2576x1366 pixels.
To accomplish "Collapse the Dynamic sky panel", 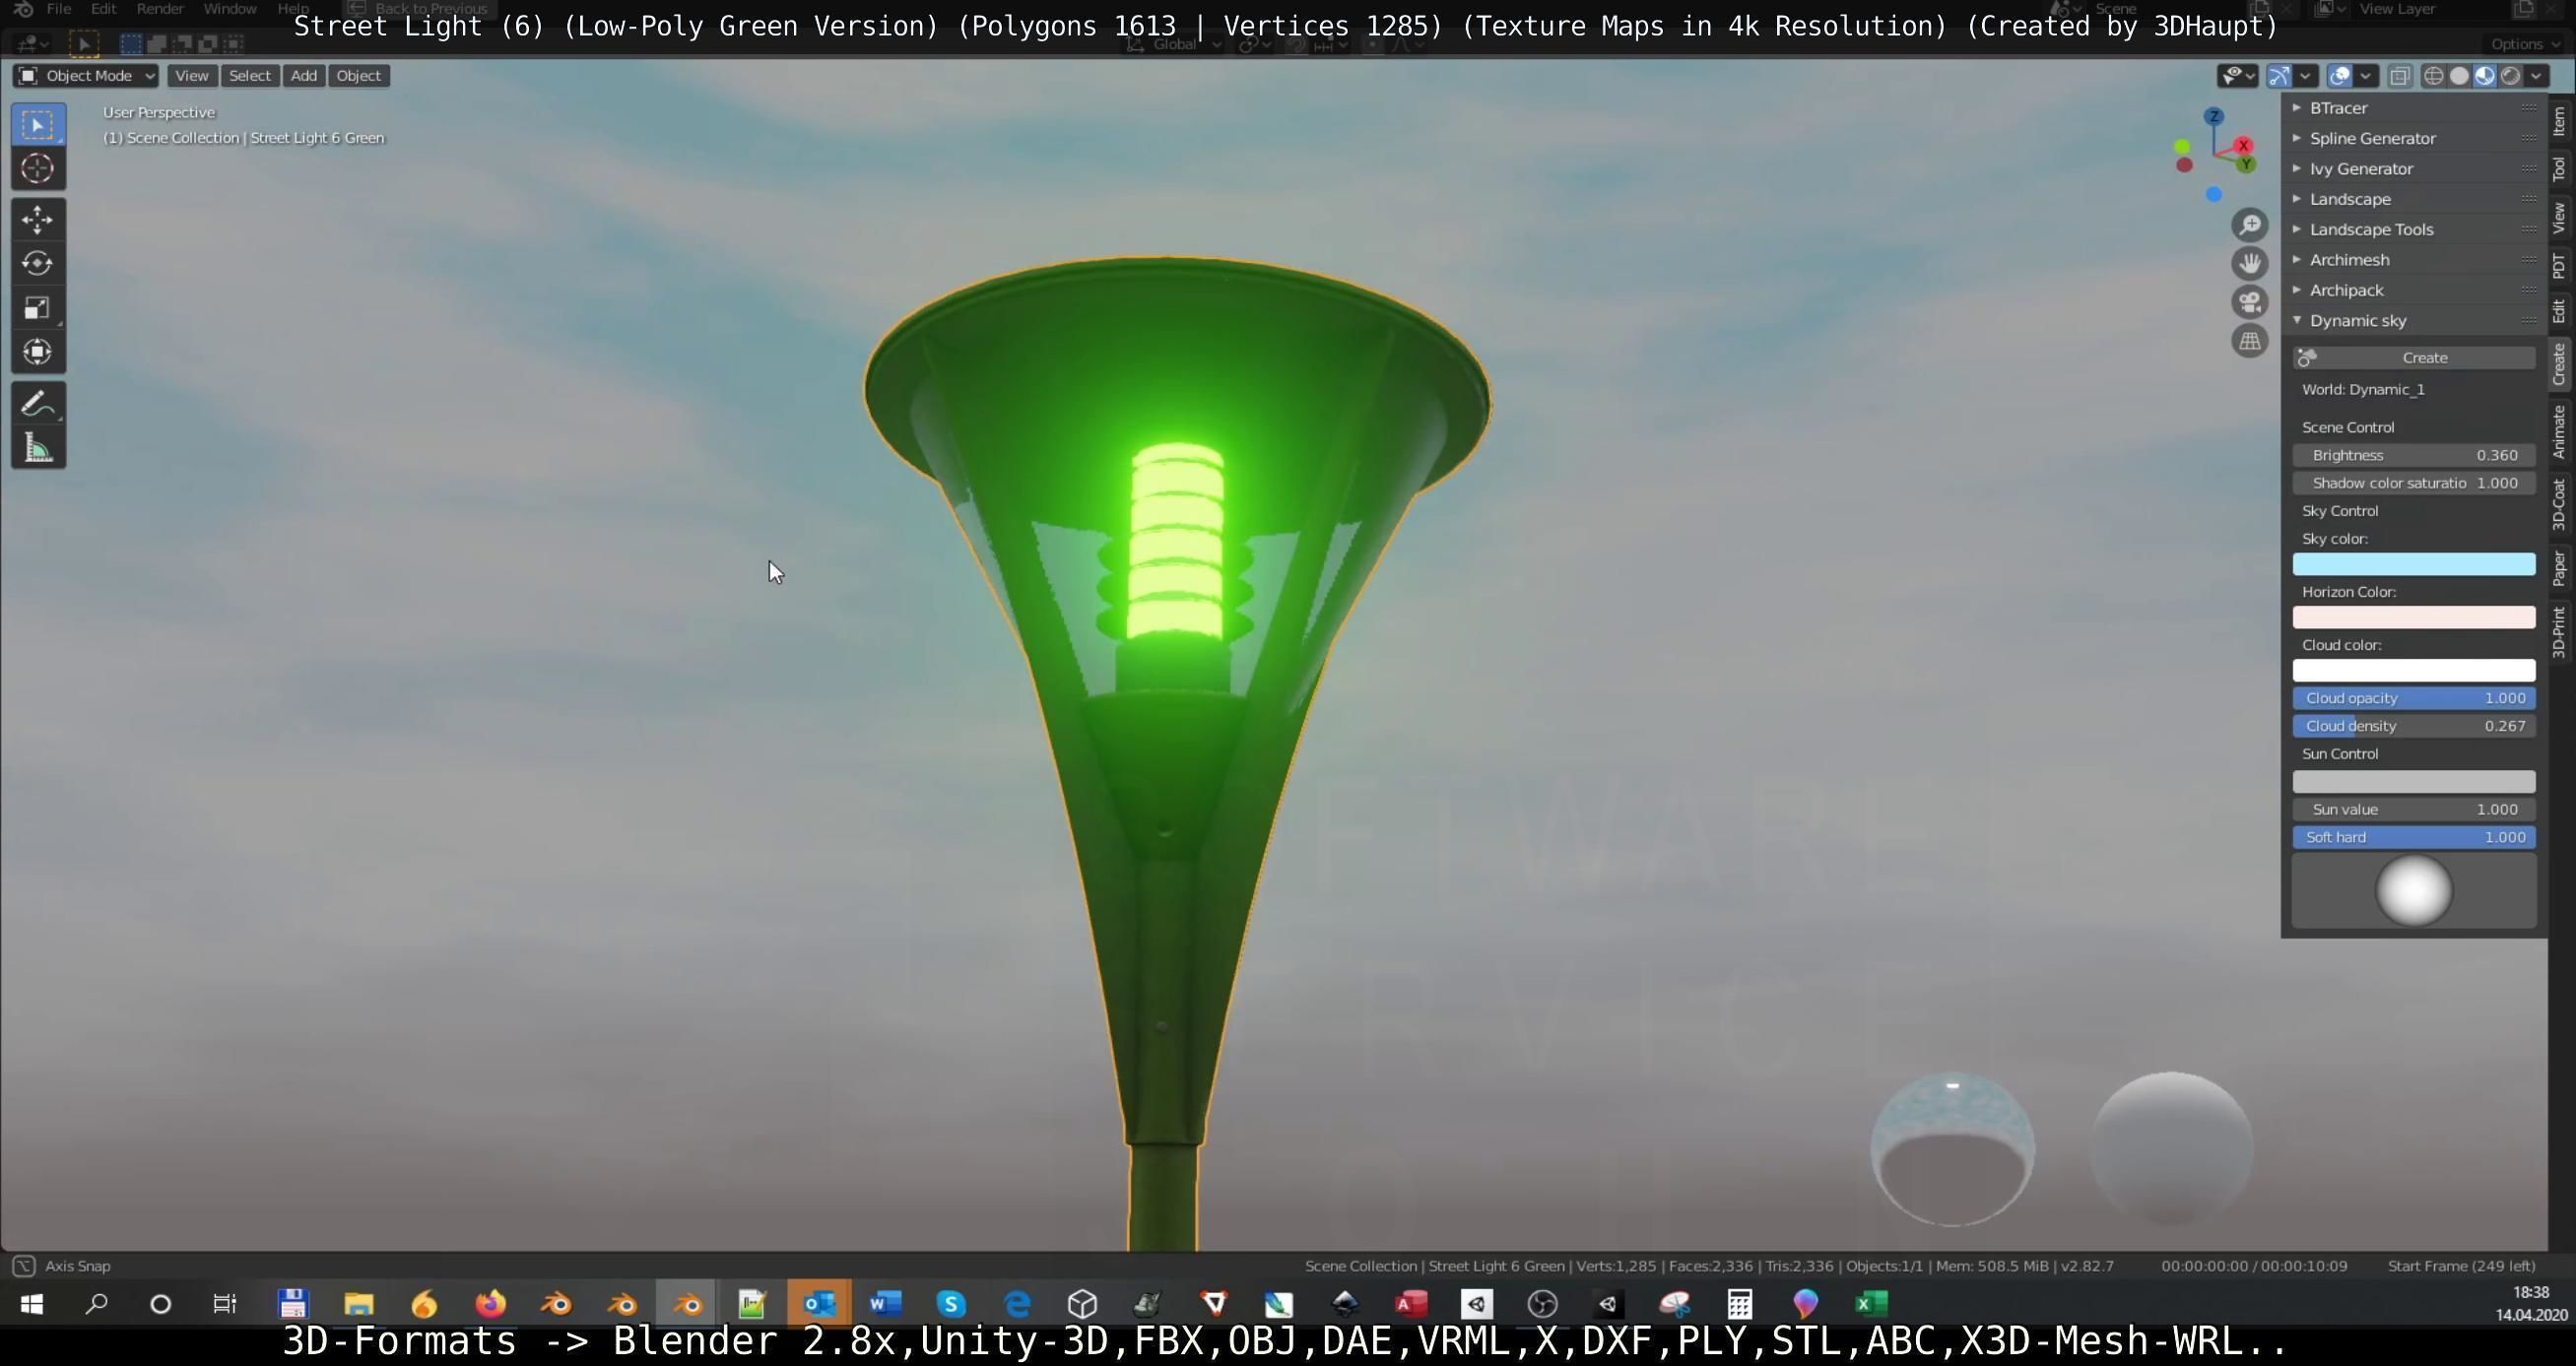I will (2414, 321).
